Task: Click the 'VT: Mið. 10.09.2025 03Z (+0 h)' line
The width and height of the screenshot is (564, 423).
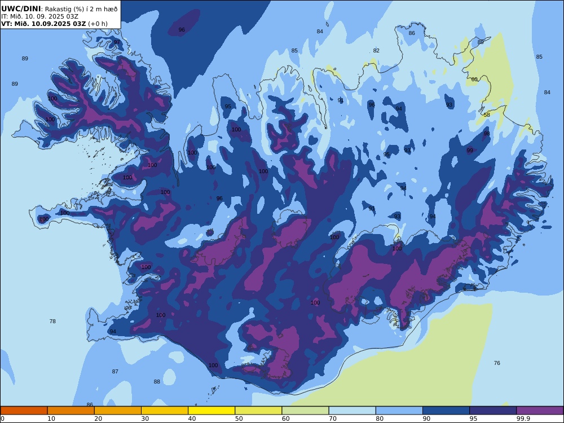Action: [54, 24]
